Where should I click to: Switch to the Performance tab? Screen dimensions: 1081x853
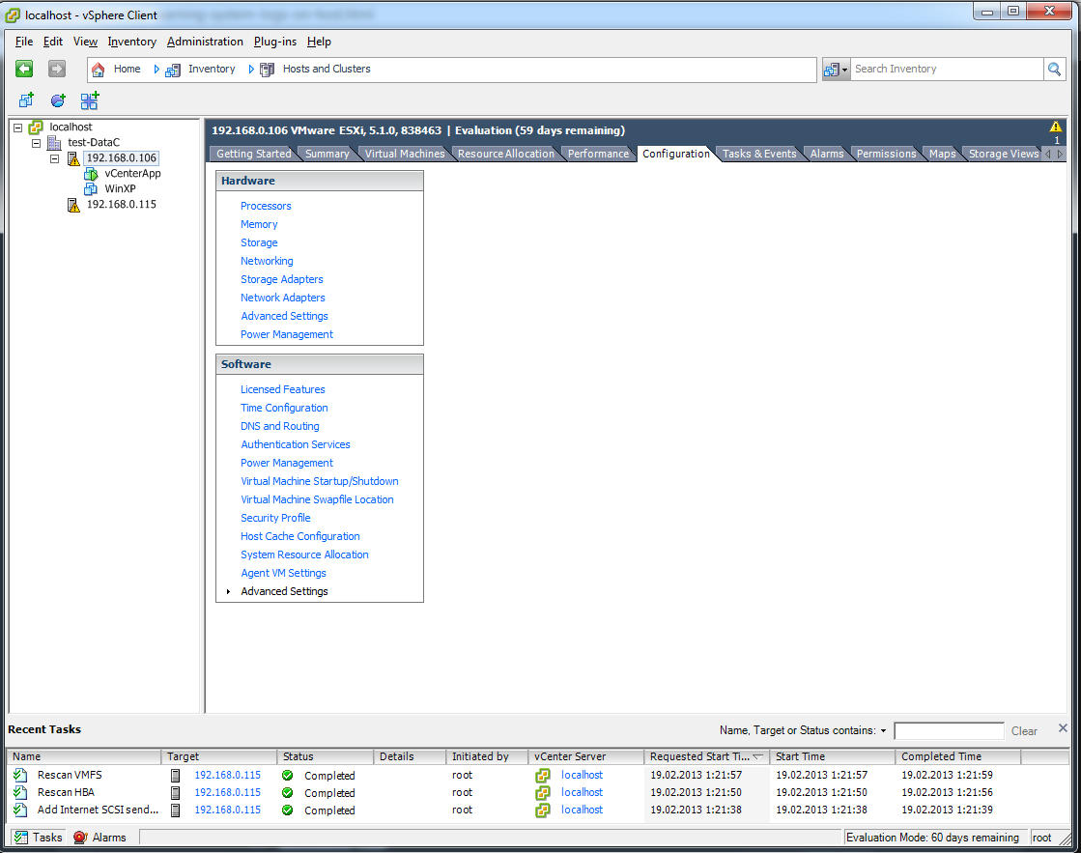coord(598,154)
